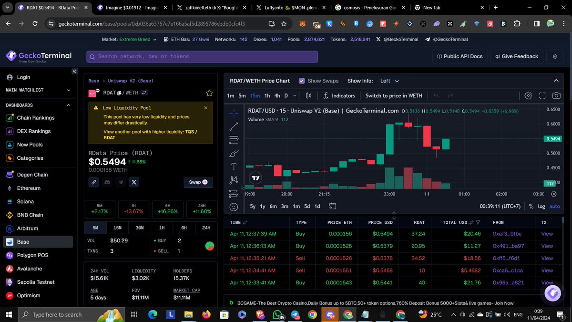This screenshot has width=572, height=322.
Task: Open the TOTAL USD filter funnel
Action: pos(478,222)
